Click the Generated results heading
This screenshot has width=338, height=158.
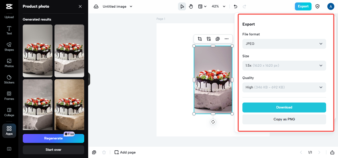[x=37, y=19]
